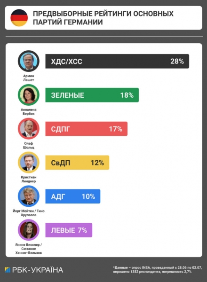This screenshot has height=282, width=207.
Task: Click the infographic title heading text
Action: pyautogui.click(x=103, y=18)
